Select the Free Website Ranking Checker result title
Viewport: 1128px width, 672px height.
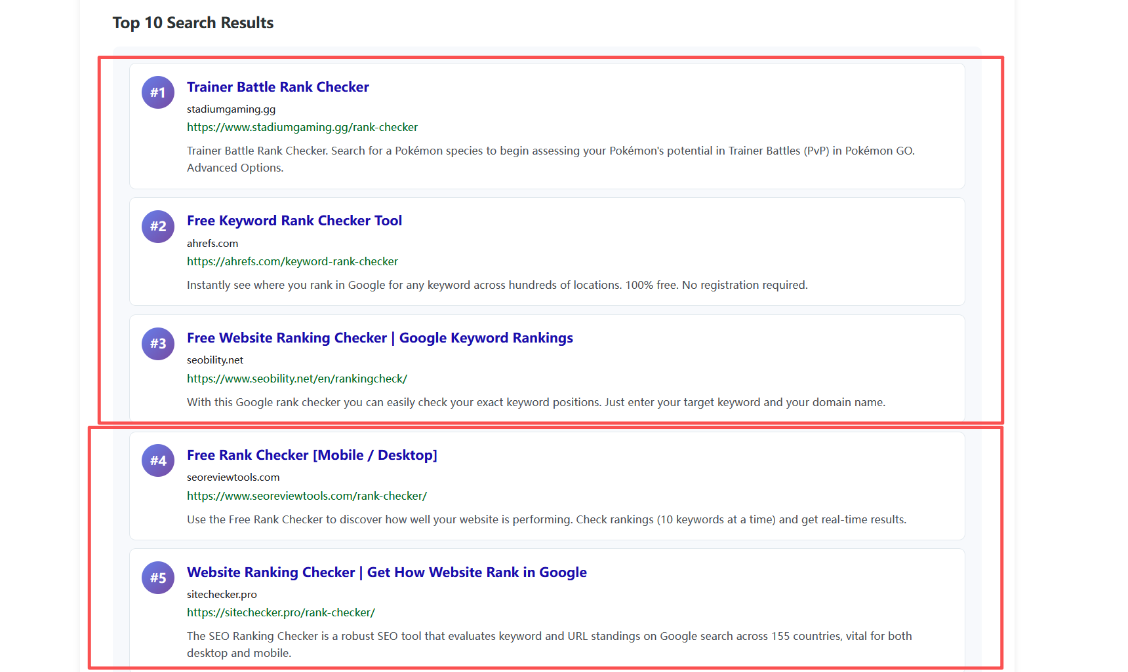click(x=379, y=338)
